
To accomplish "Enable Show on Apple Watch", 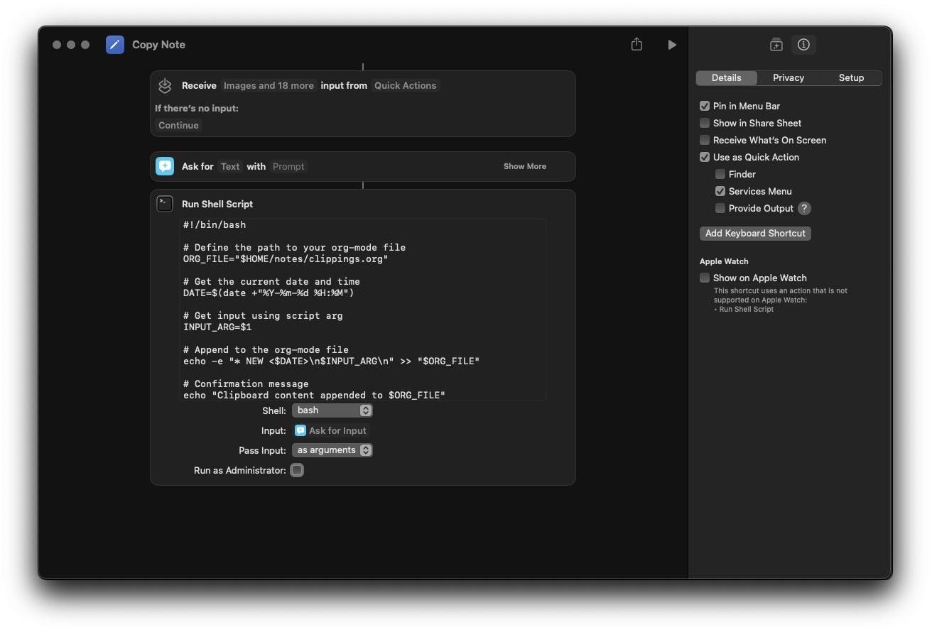I will 705,278.
